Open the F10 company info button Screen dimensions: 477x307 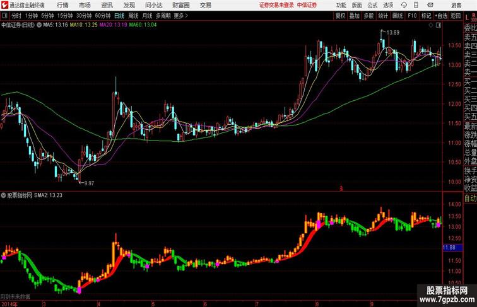click(412, 16)
